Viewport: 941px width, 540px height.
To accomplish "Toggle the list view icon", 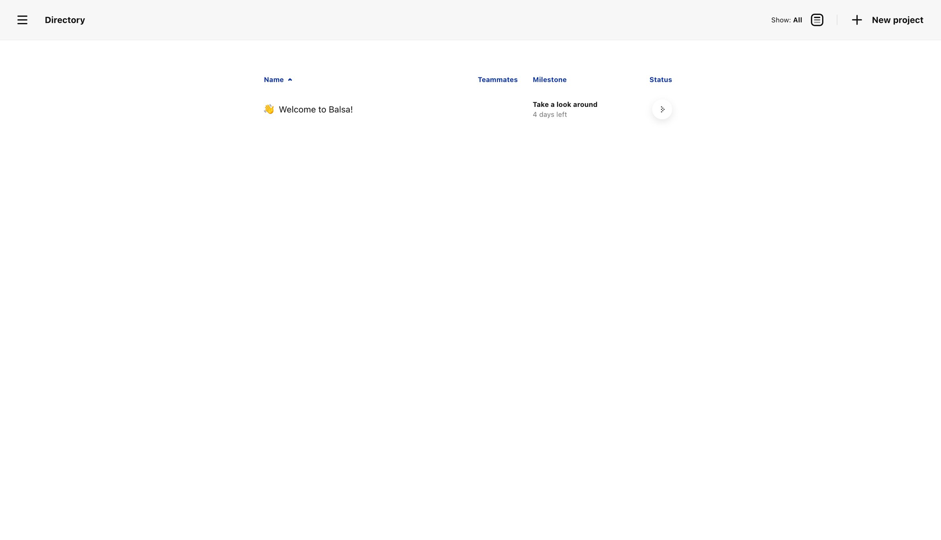I will point(817,20).
